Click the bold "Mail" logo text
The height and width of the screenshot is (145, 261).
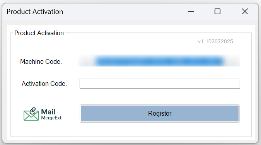48,112
